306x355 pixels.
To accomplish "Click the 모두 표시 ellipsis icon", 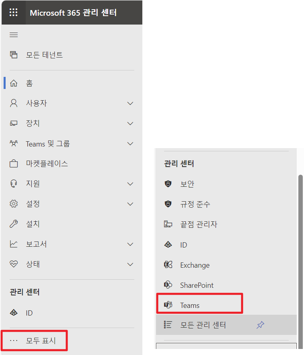I will click(14, 341).
